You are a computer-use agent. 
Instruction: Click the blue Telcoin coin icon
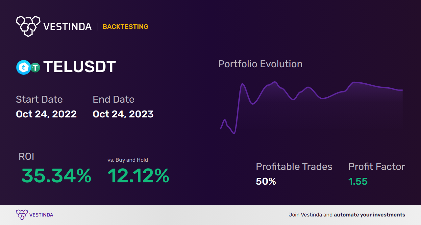(23, 68)
